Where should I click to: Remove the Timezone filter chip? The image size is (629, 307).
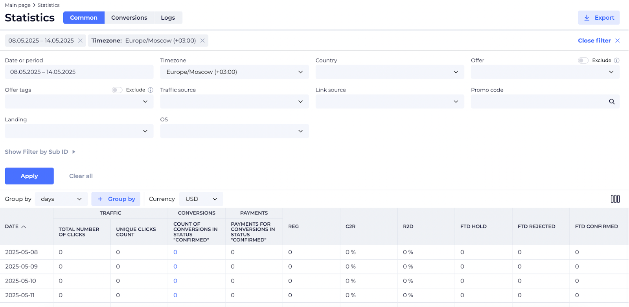coord(202,40)
